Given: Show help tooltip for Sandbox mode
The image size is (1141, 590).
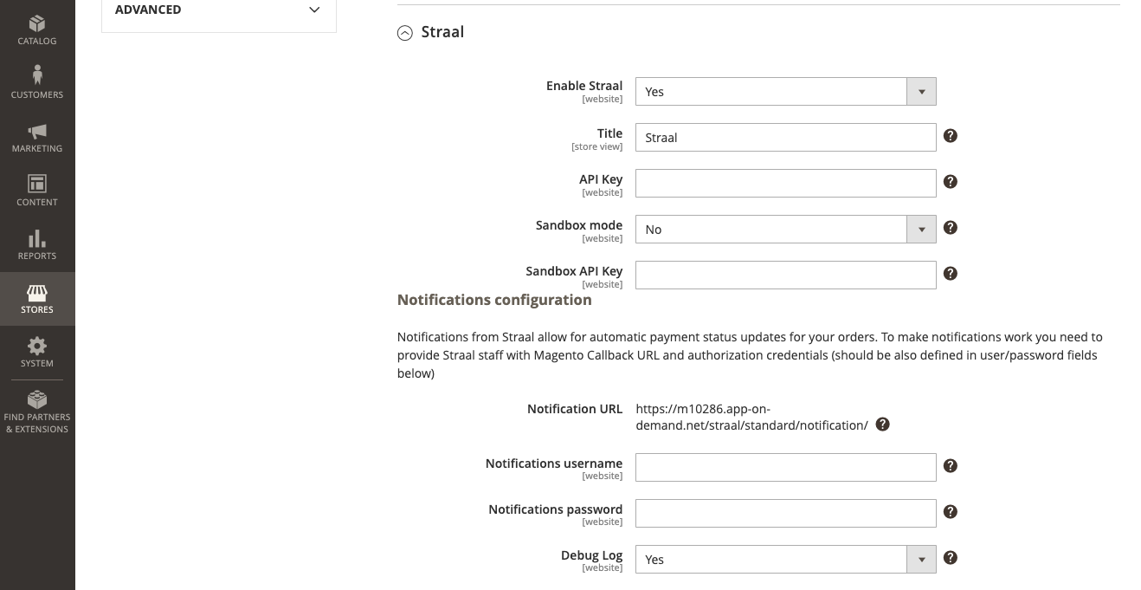Looking at the screenshot, I should 950,228.
